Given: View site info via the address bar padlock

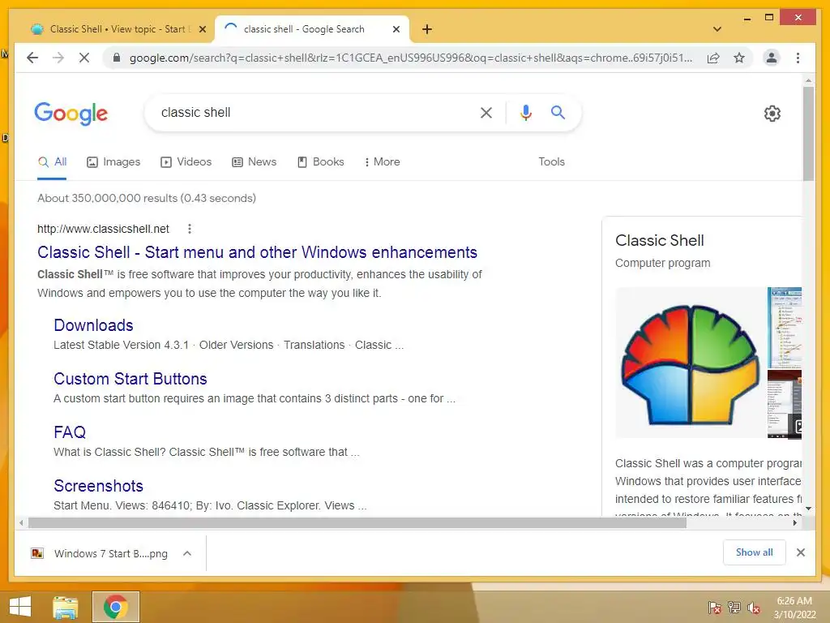Looking at the screenshot, I should (x=117, y=58).
